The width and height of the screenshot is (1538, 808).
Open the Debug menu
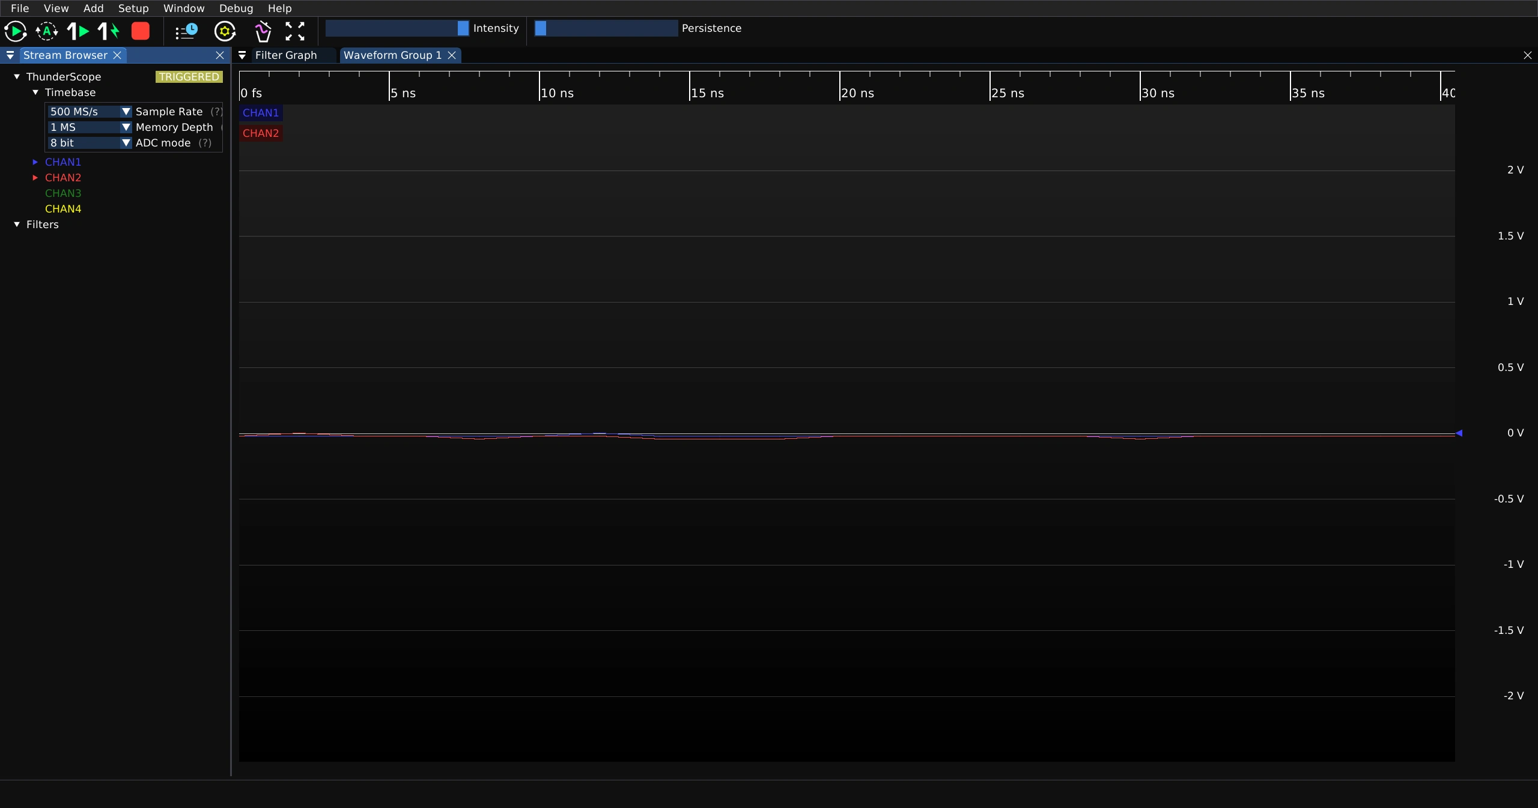pyautogui.click(x=236, y=8)
